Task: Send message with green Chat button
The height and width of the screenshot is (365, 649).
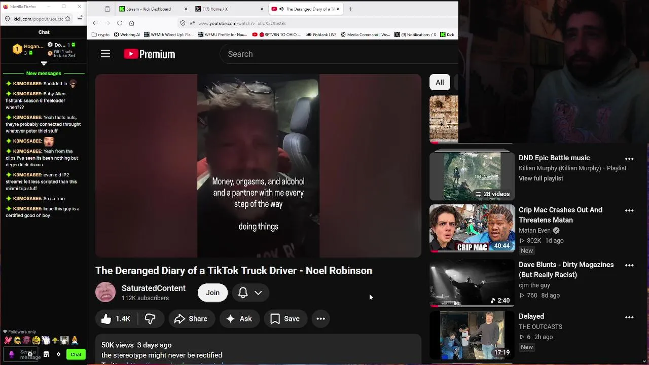Action: [x=76, y=354]
